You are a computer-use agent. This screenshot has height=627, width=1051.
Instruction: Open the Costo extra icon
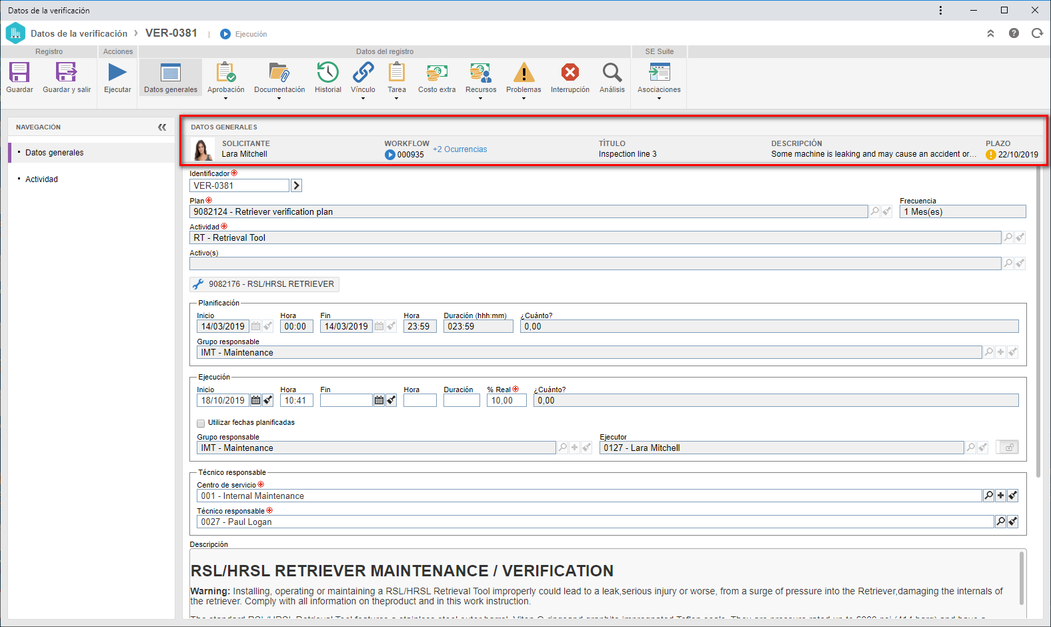point(437,72)
